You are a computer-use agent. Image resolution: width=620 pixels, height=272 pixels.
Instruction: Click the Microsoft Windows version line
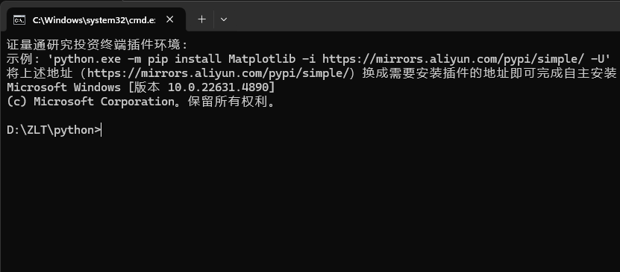pos(140,87)
